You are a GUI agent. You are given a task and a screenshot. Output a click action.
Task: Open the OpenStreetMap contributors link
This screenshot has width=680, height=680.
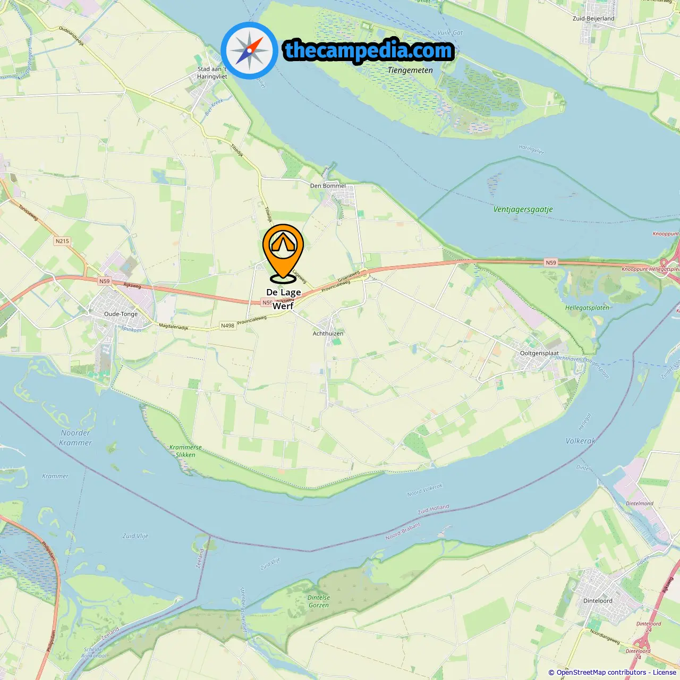601,673
